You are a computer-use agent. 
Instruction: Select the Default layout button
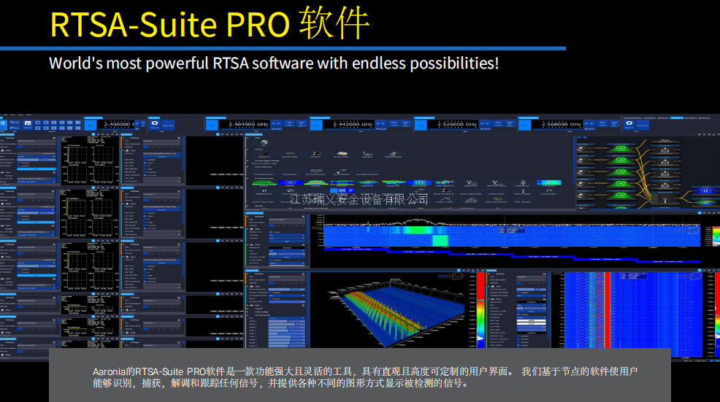[28, 125]
